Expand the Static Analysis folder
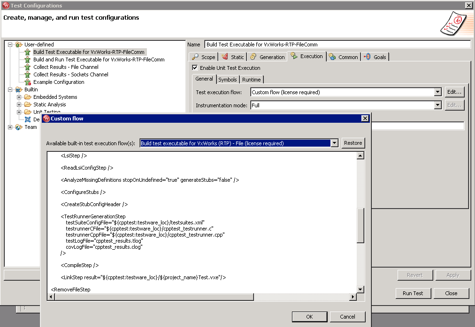Viewport: 475px width, 327px height. tap(19, 104)
